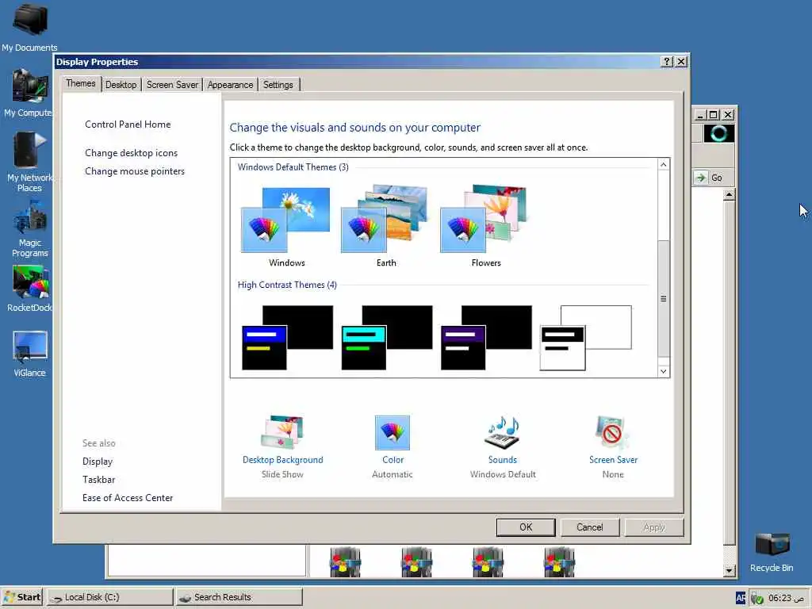Launch RocketDock desktop icon

pos(30,289)
